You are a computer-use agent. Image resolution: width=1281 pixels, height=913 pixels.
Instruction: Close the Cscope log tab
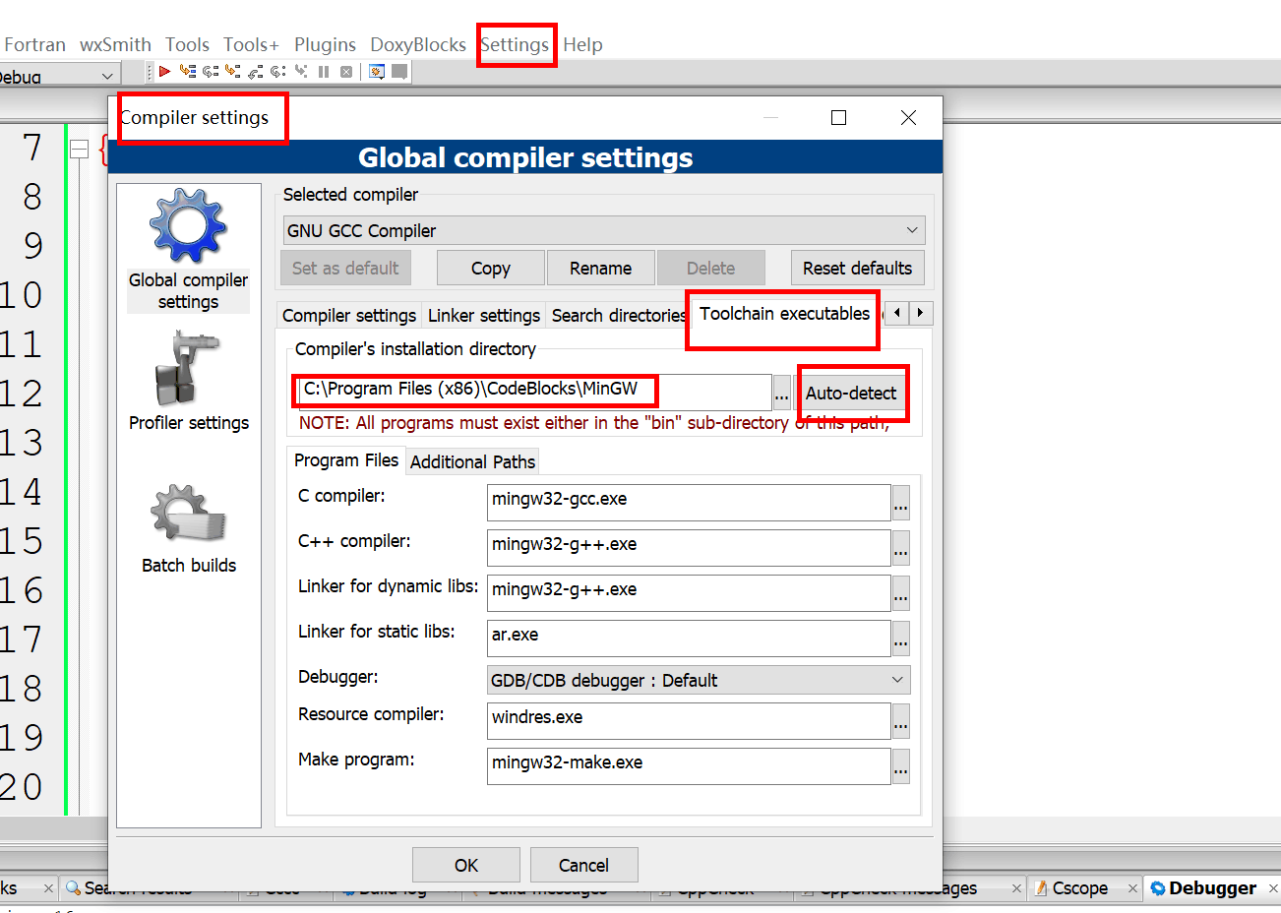click(1132, 888)
